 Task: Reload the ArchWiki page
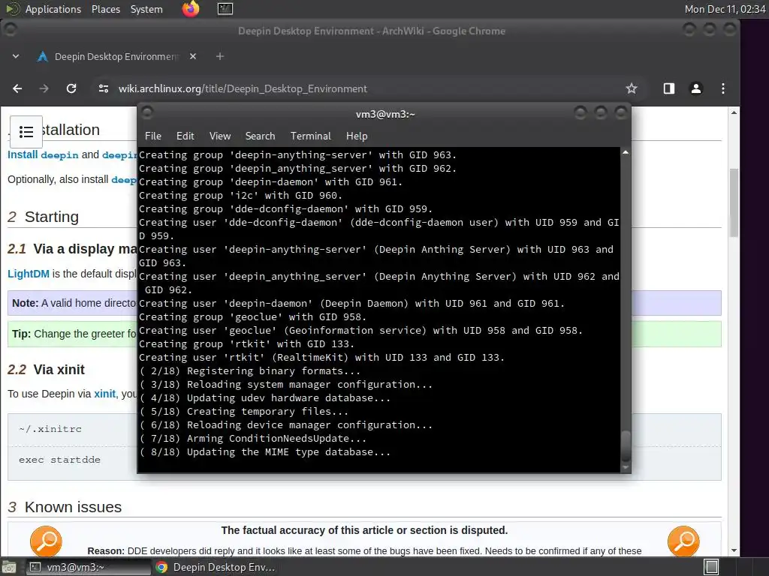(71, 88)
